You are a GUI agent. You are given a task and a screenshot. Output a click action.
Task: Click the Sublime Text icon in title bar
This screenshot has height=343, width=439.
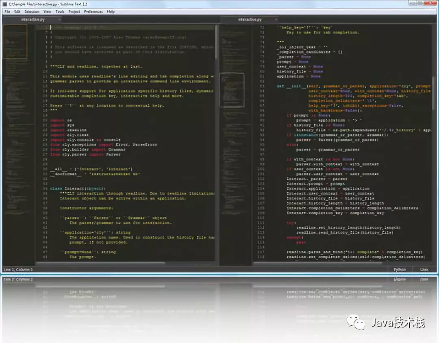click(5, 4)
